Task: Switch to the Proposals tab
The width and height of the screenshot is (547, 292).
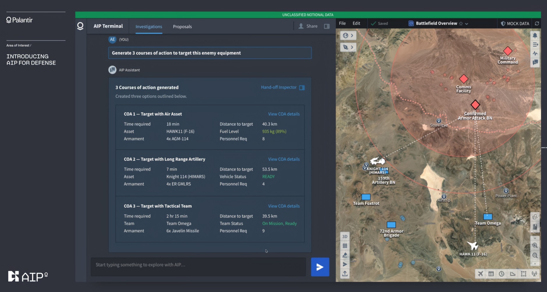Action: coord(182,27)
